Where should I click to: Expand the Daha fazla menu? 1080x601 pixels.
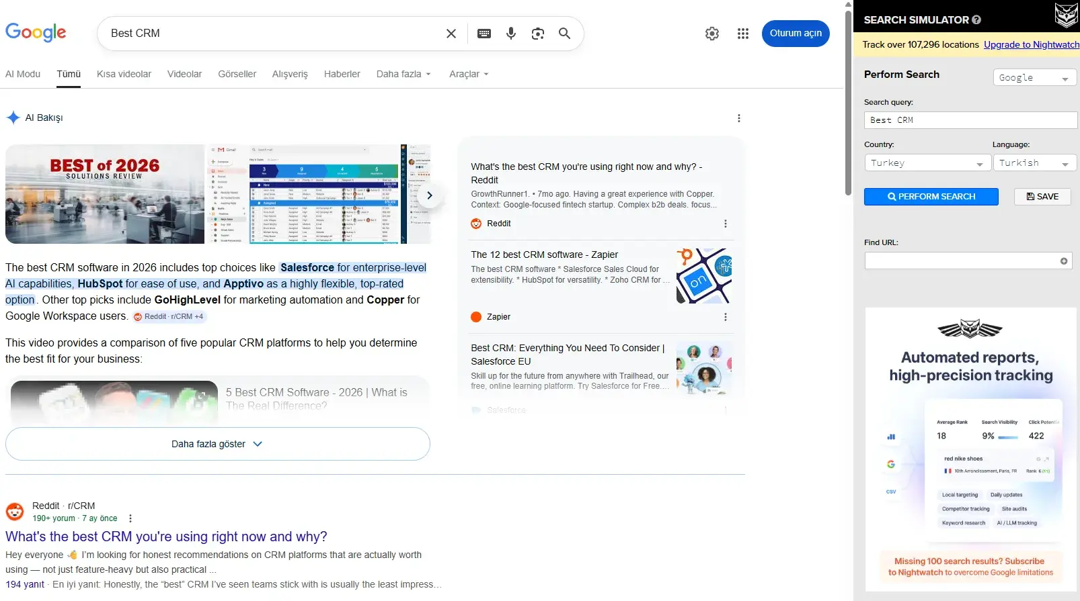pyautogui.click(x=403, y=74)
